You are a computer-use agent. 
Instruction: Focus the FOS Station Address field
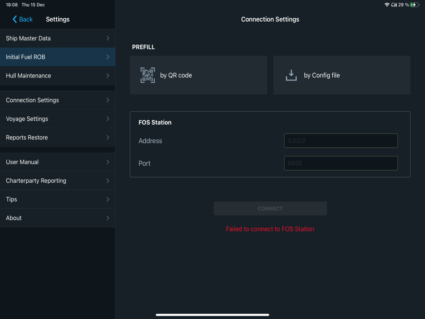tap(341, 141)
